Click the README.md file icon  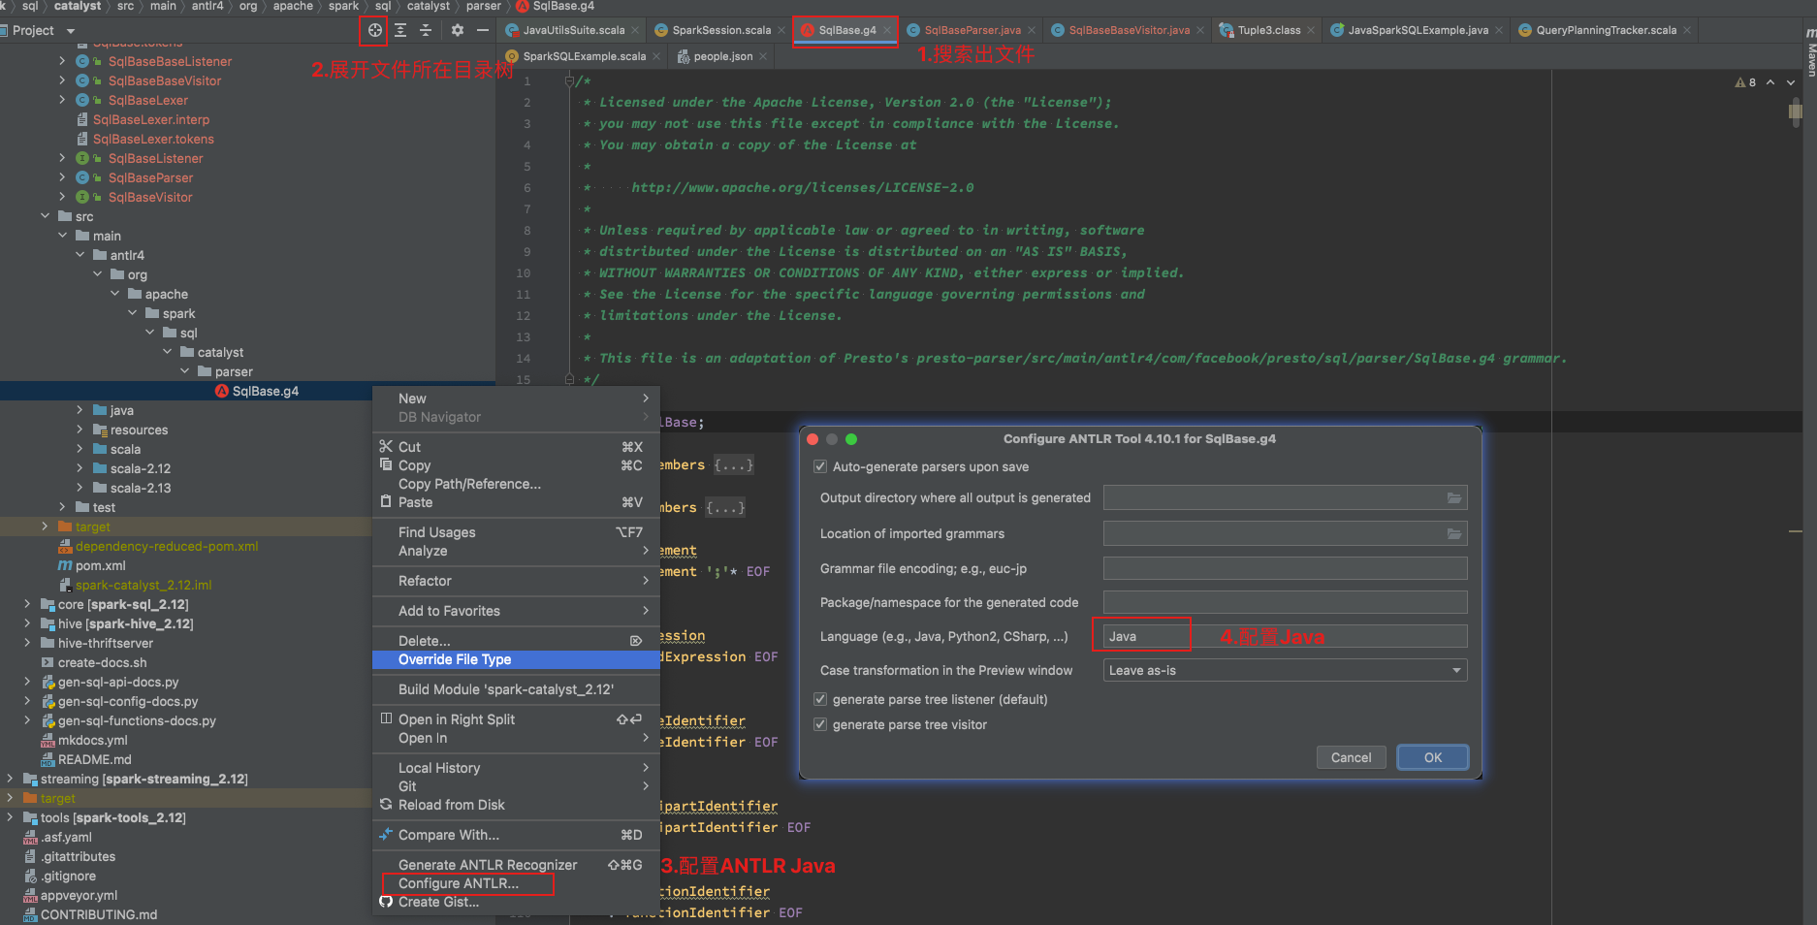(48, 759)
